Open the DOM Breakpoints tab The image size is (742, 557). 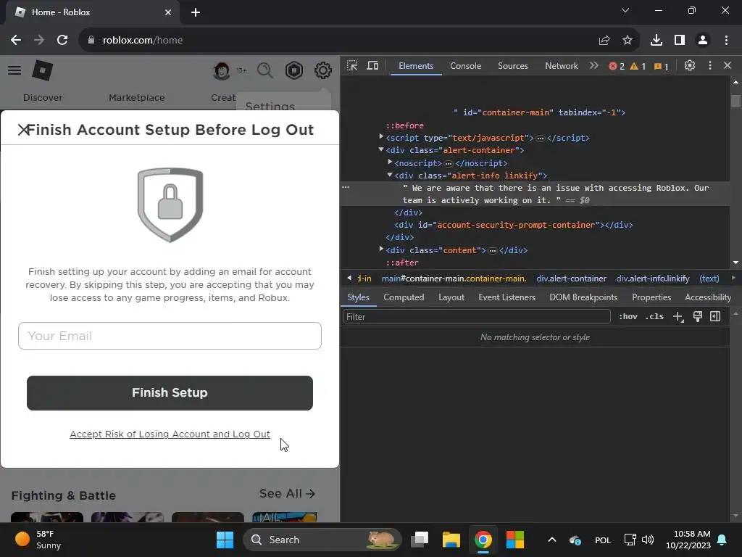coord(583,297)
